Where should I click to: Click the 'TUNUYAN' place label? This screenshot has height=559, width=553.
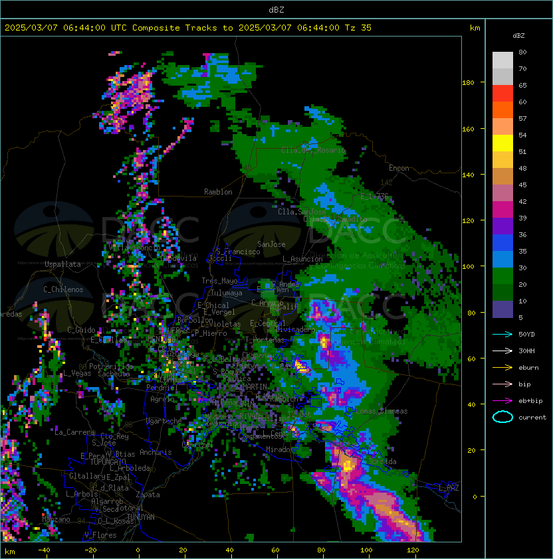141,517
